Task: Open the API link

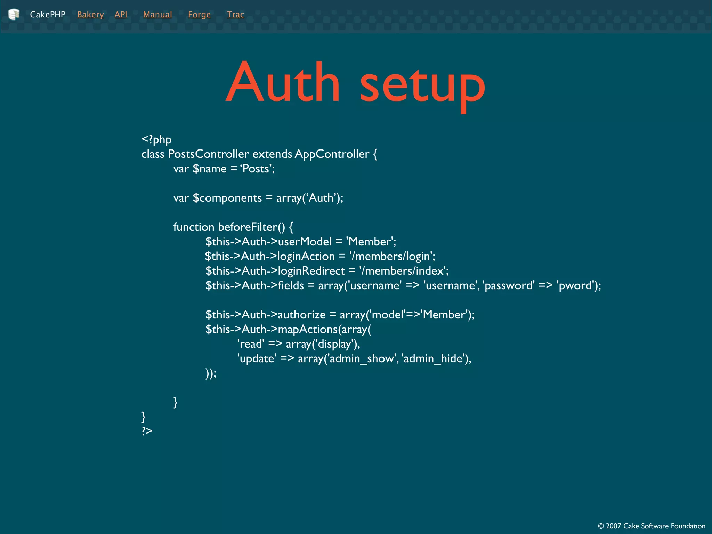Action: pyautogui.click(x=121, y=15)
